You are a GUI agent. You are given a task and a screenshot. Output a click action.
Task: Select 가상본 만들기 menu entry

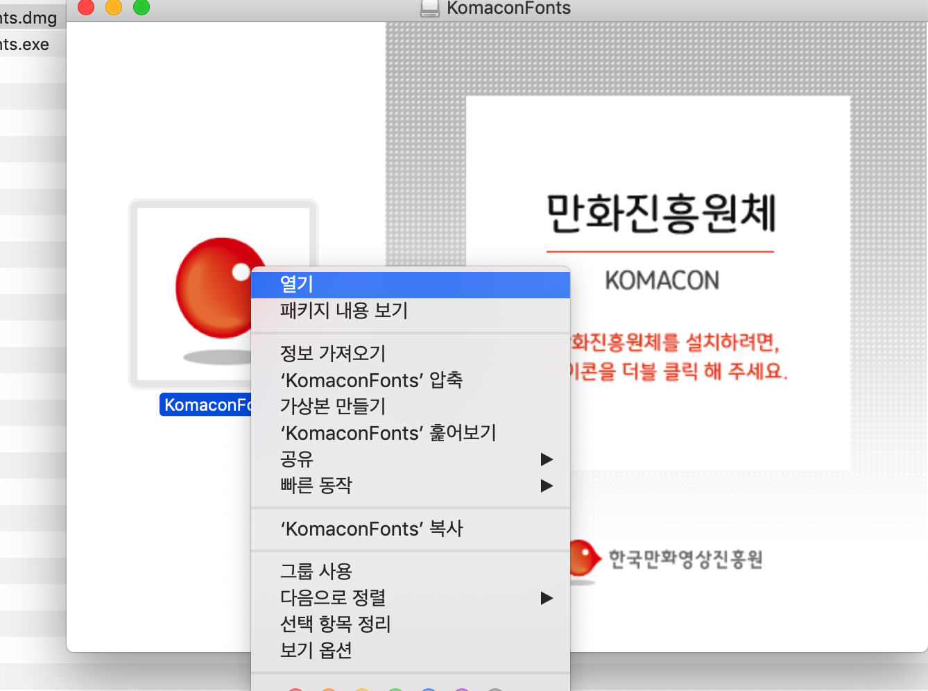[x=411, y=407]
